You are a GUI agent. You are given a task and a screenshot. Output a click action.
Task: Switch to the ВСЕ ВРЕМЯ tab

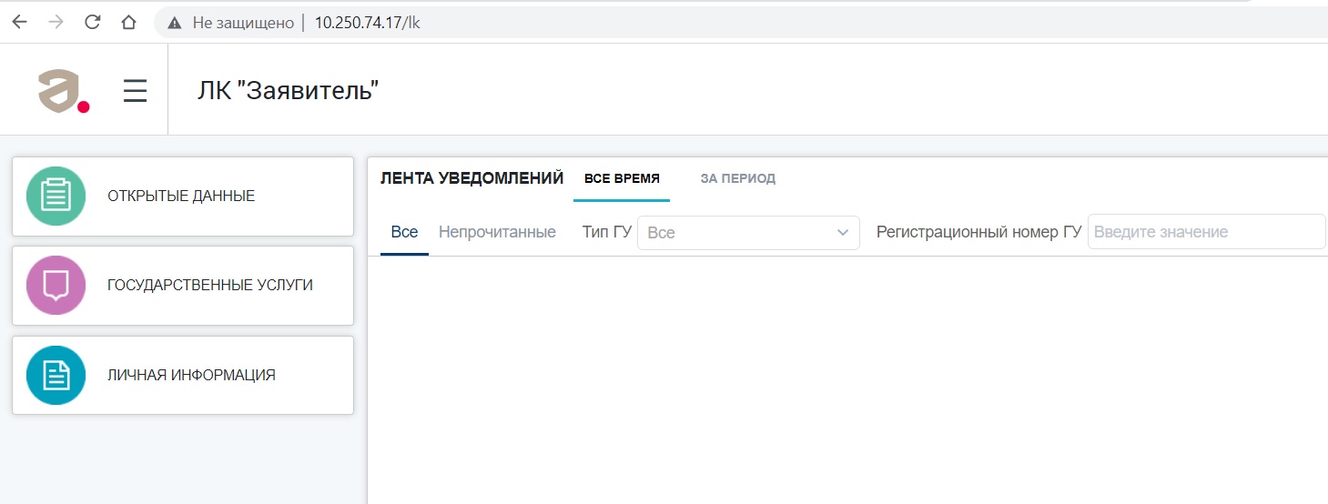622,178
